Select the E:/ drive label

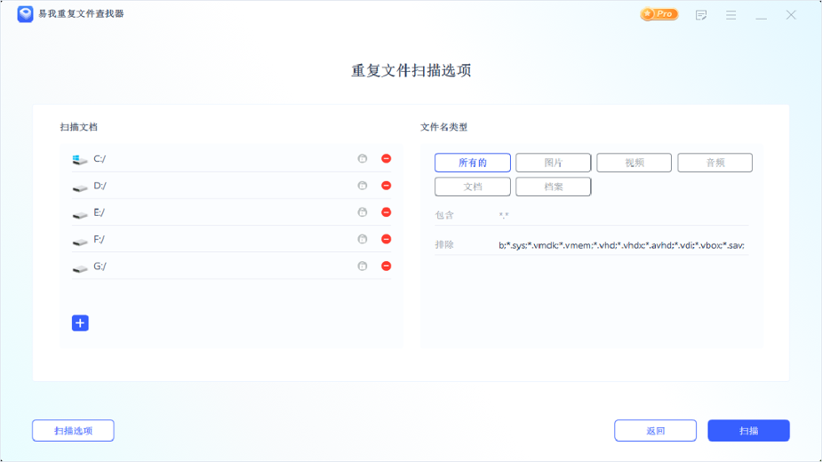(x=99, y=212)
